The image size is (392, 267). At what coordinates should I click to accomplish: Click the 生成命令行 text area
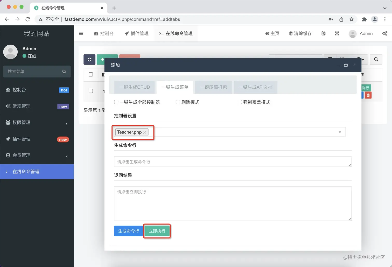233,162
